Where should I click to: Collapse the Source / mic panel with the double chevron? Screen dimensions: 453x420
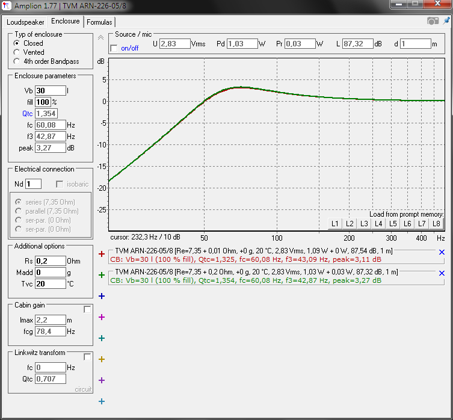[100, 37]
